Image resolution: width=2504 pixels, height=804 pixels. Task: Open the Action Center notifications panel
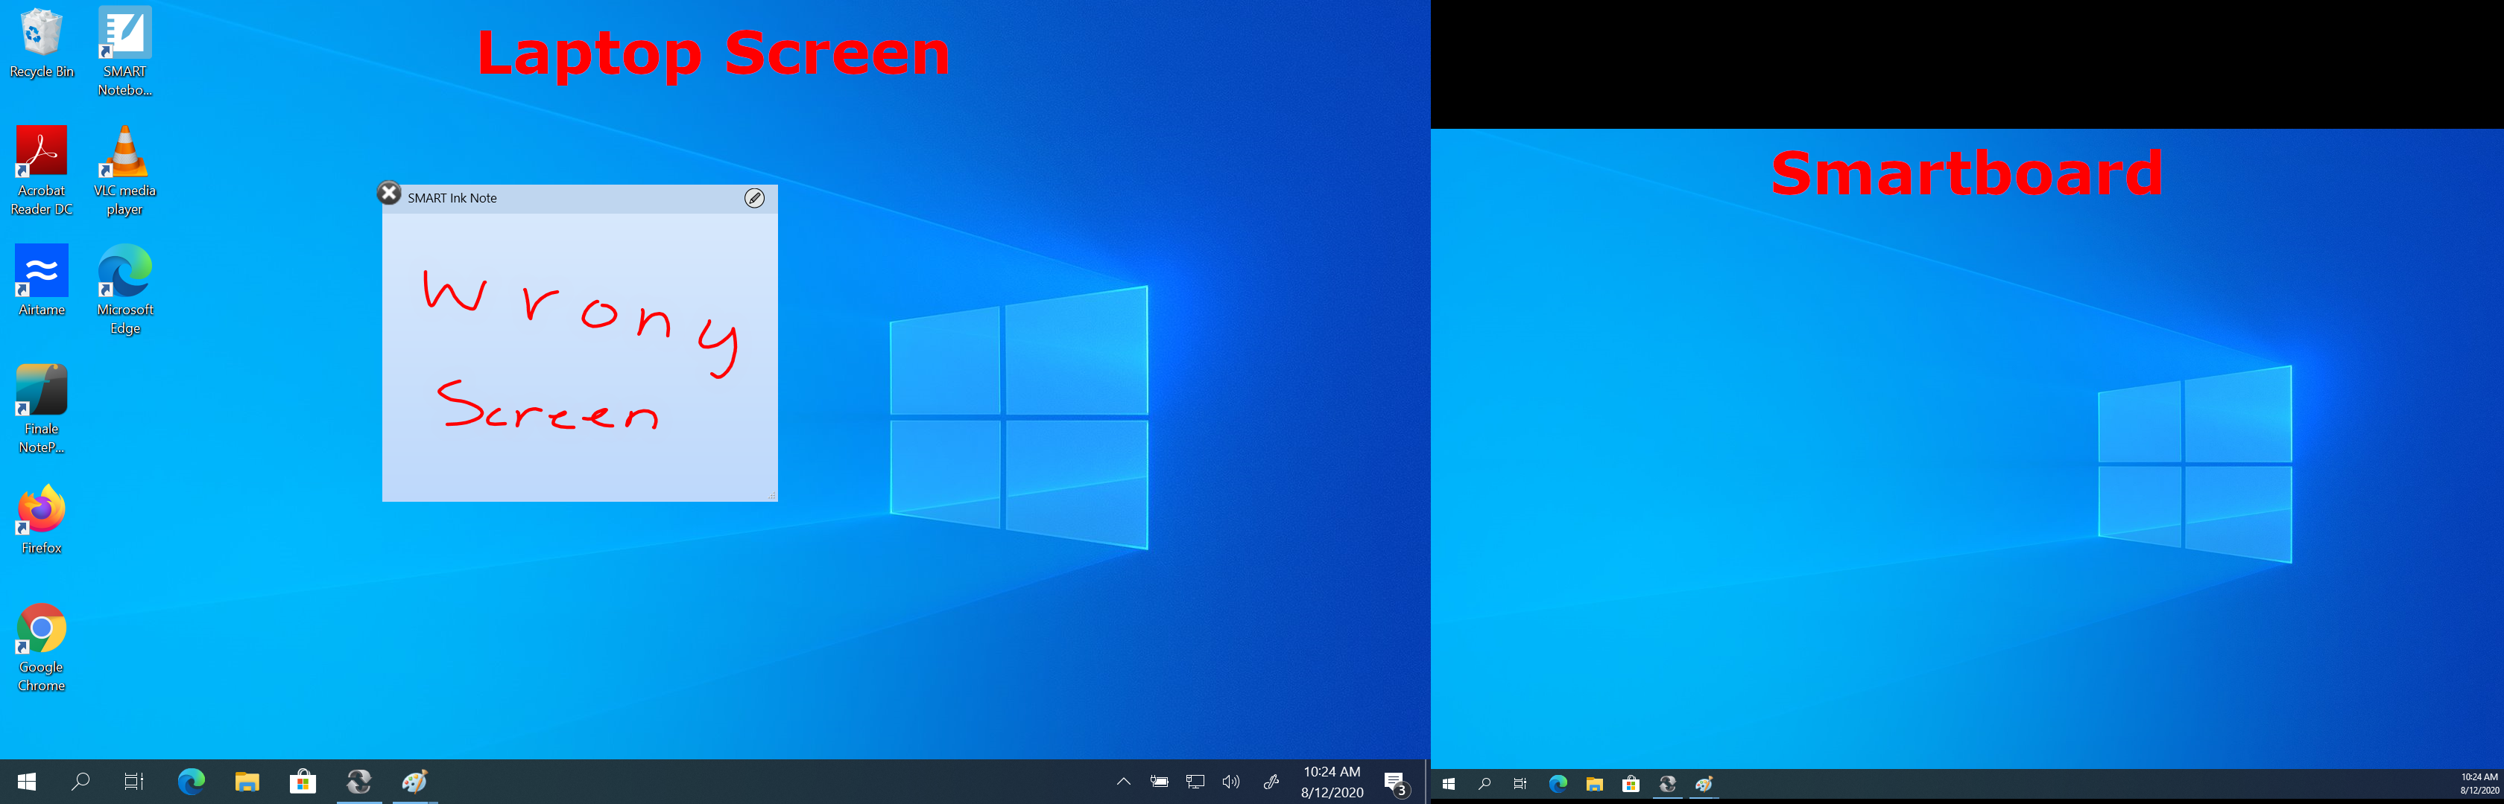tap(1397, 782)
